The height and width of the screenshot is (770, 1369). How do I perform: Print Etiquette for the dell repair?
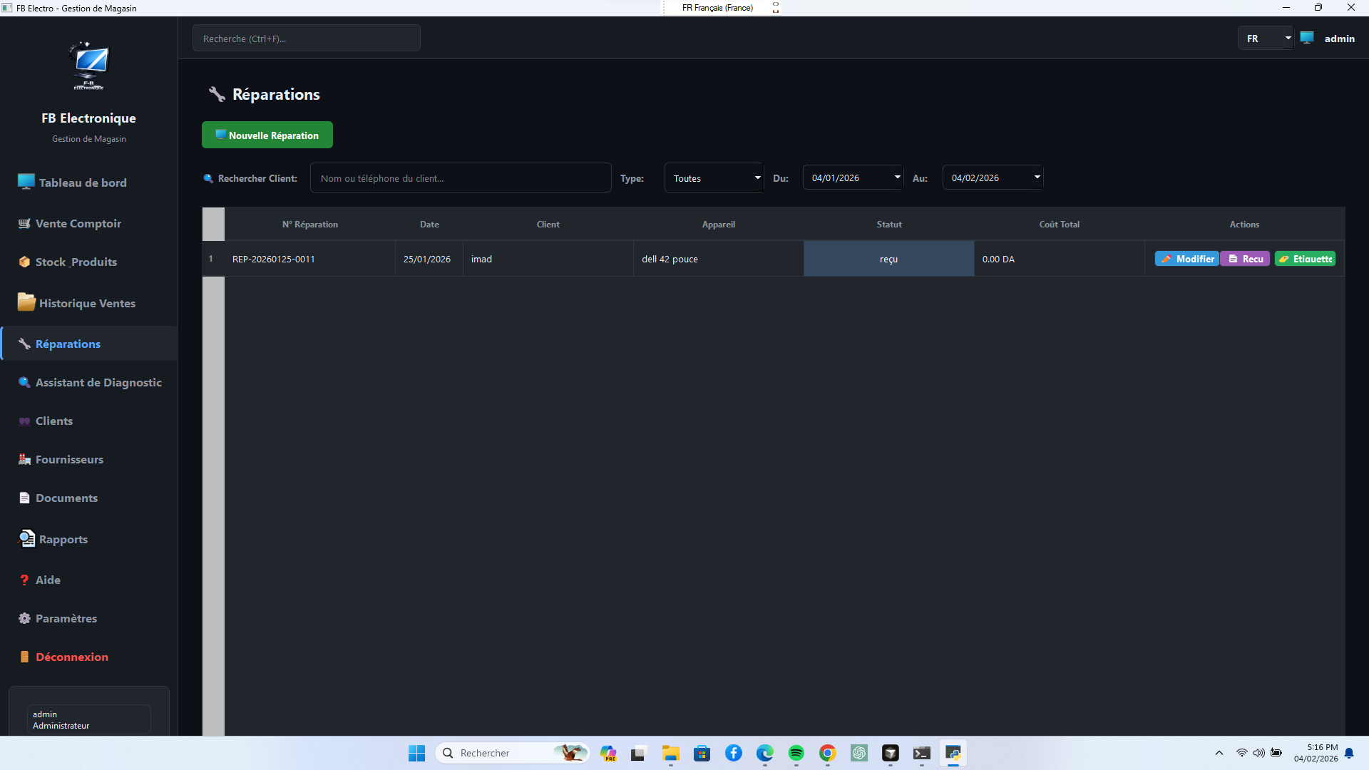[x=1305, y=259]
